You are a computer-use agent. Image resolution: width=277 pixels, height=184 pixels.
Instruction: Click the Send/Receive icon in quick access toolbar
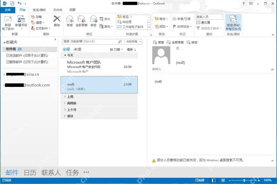tap(12, 3)
